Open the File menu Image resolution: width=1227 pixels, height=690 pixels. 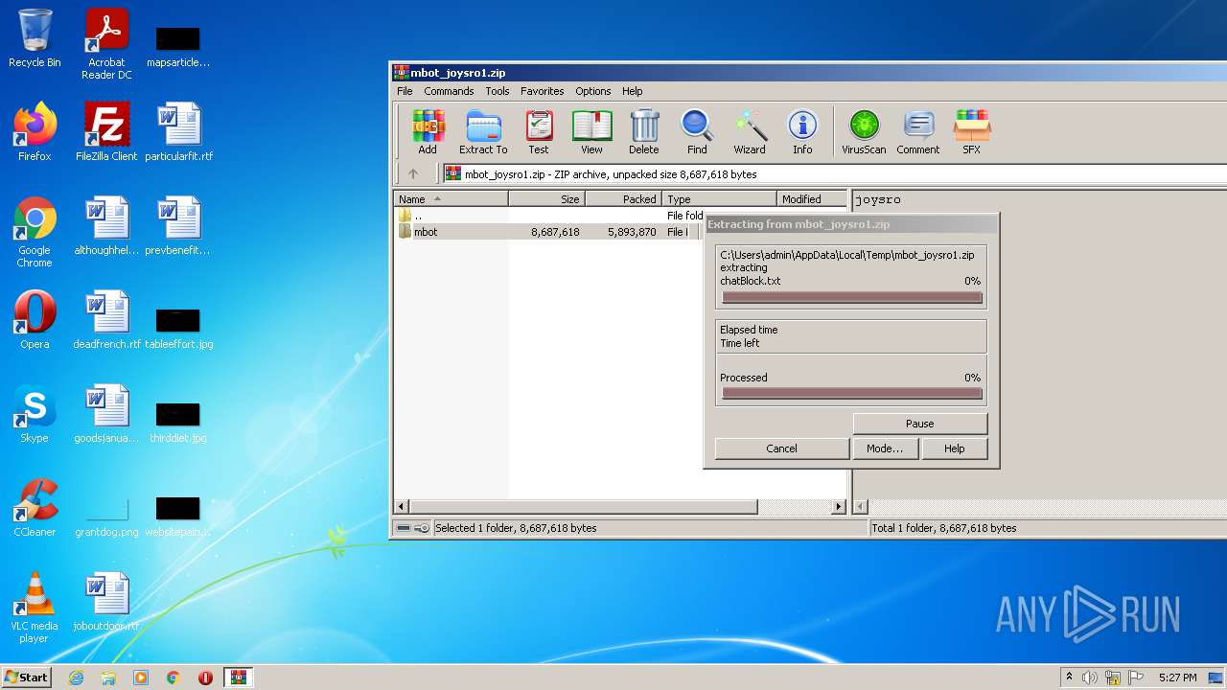pyautogui.click(x=405, y=91)
